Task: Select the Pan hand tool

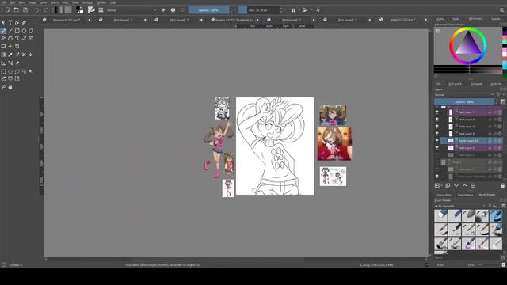Action: pos(10,87)
